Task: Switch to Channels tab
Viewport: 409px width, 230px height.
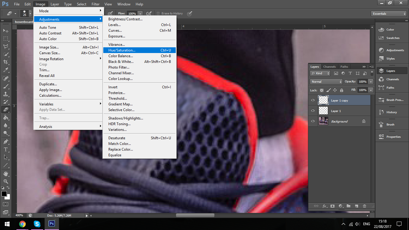Action: click(x=329, y=66)
